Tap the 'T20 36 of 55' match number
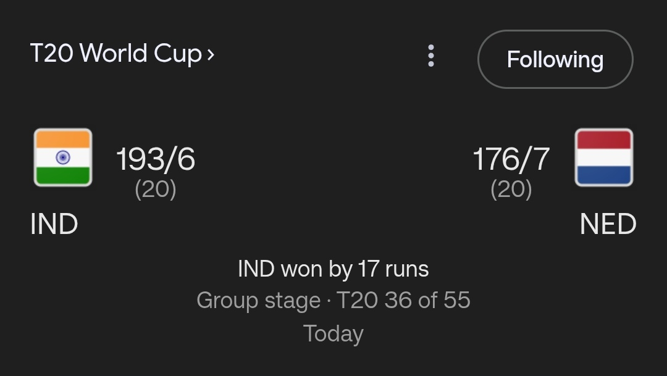 (x=403, y=301)
